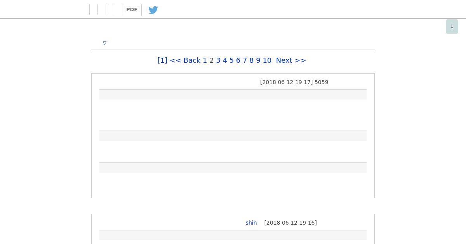Click the PDF toolbar button
466x244 pixels.
click(x=132, y=10)
